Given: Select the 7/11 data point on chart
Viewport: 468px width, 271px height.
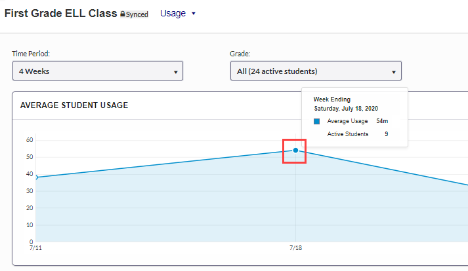Looking at the screenshot, I should 36,177.
